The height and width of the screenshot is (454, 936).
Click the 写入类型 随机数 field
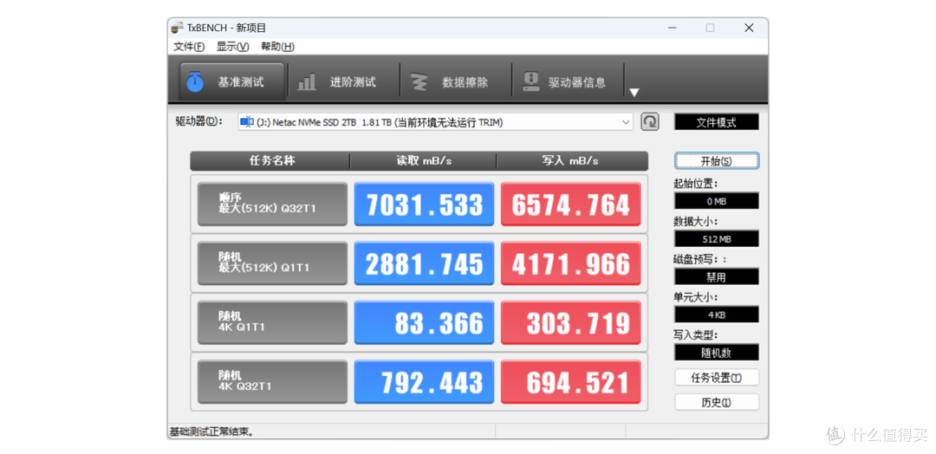717,353
